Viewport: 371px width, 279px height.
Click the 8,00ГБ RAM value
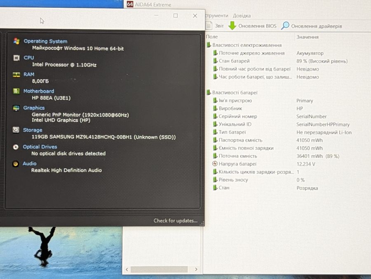click(40, 81)
